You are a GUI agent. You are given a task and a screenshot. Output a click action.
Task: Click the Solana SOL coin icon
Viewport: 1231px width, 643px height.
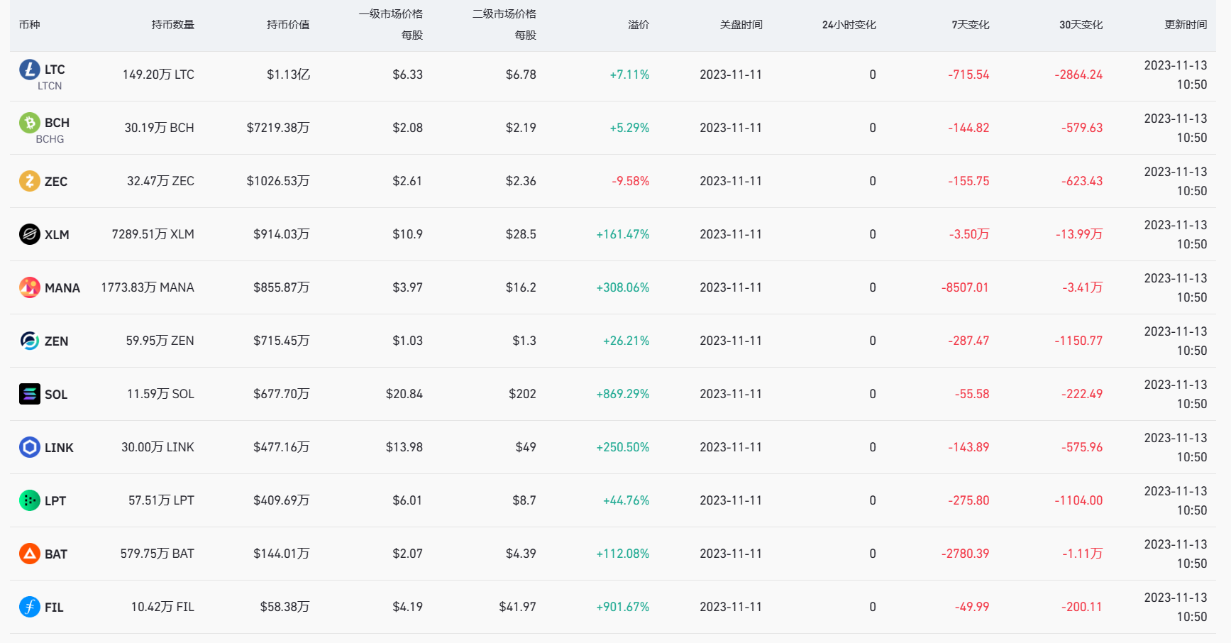point(29,394)
